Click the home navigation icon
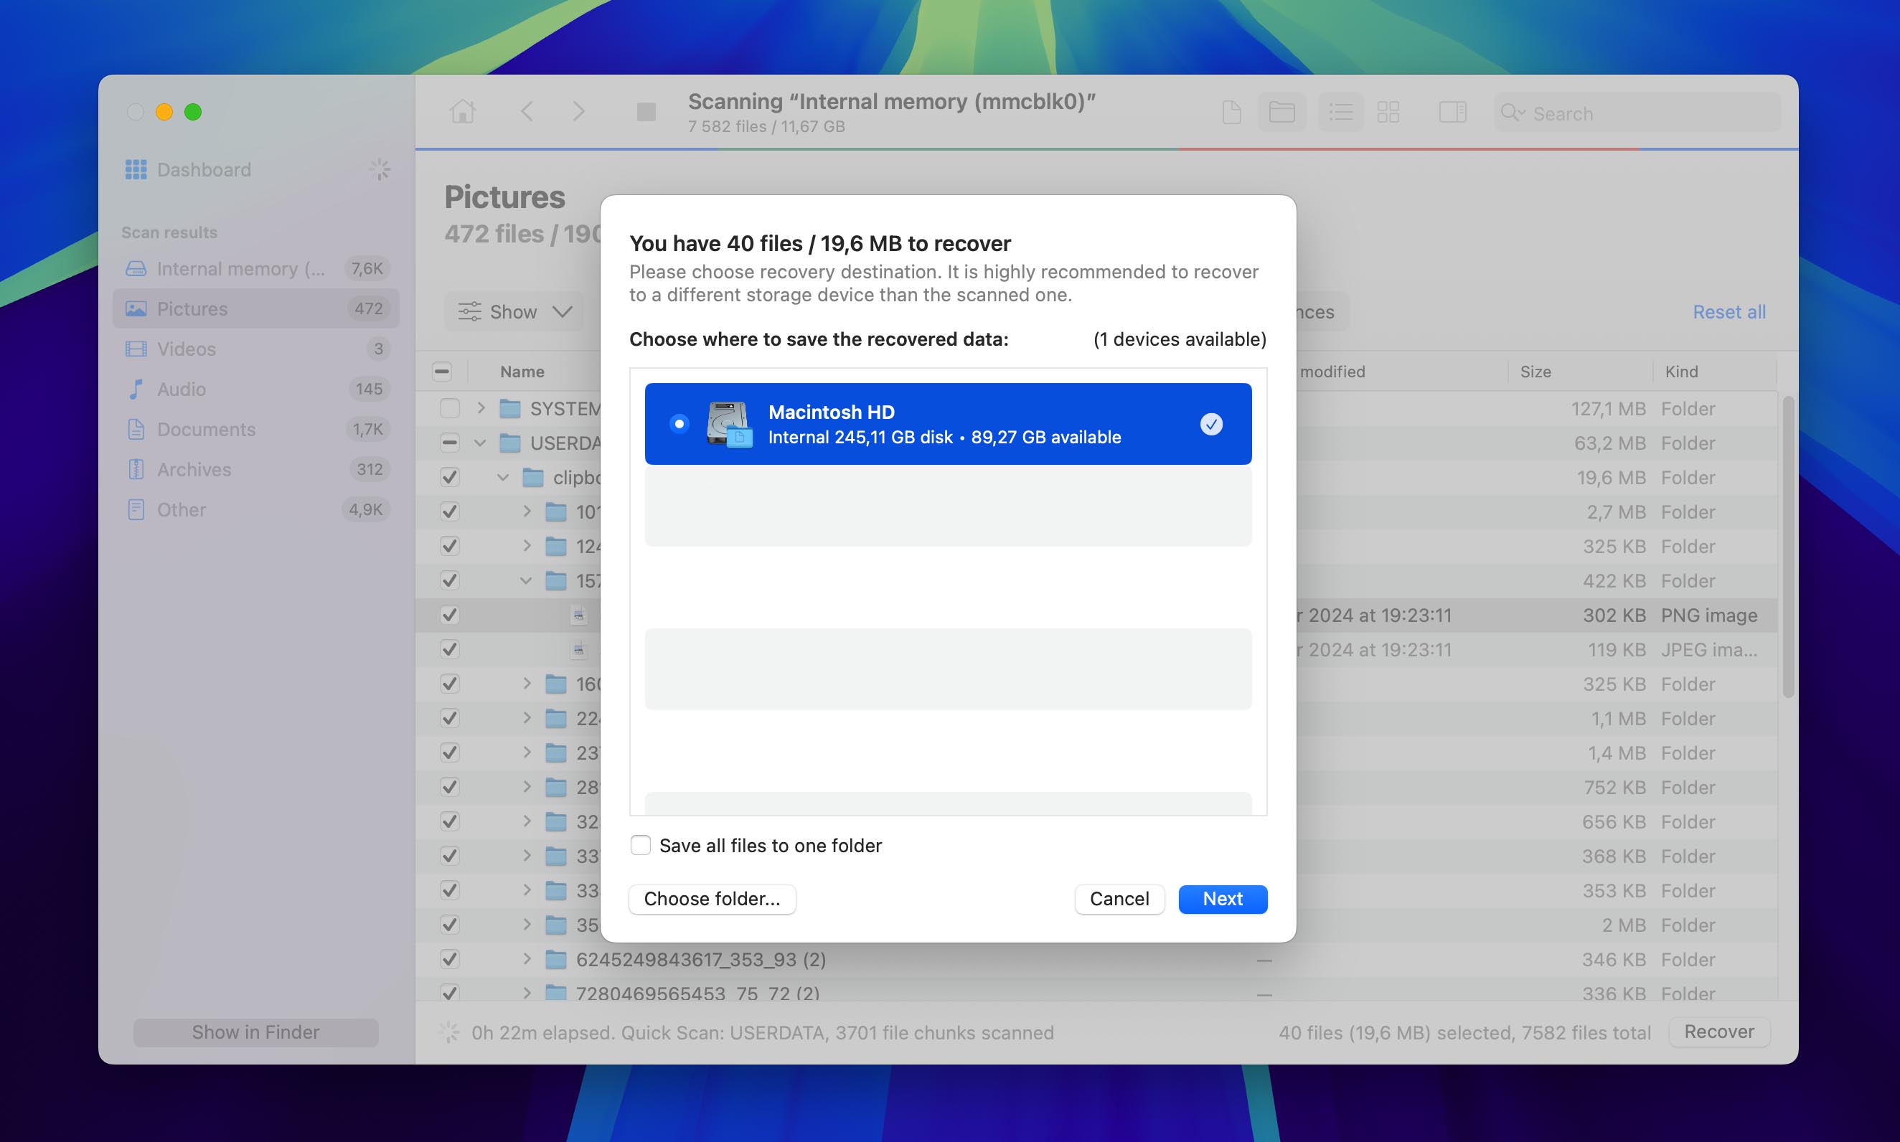This screenshot has height=1142, width=1900. [x=463, y=111]
